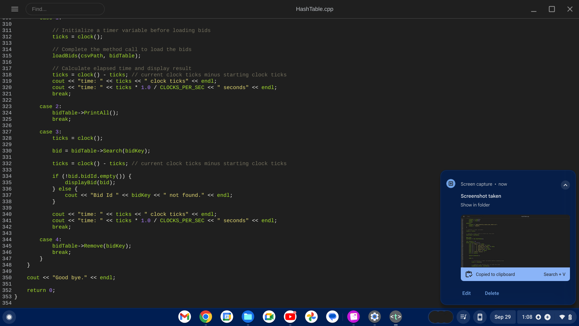
Task: Launch Gmail from the shelf
Action: 184,317
